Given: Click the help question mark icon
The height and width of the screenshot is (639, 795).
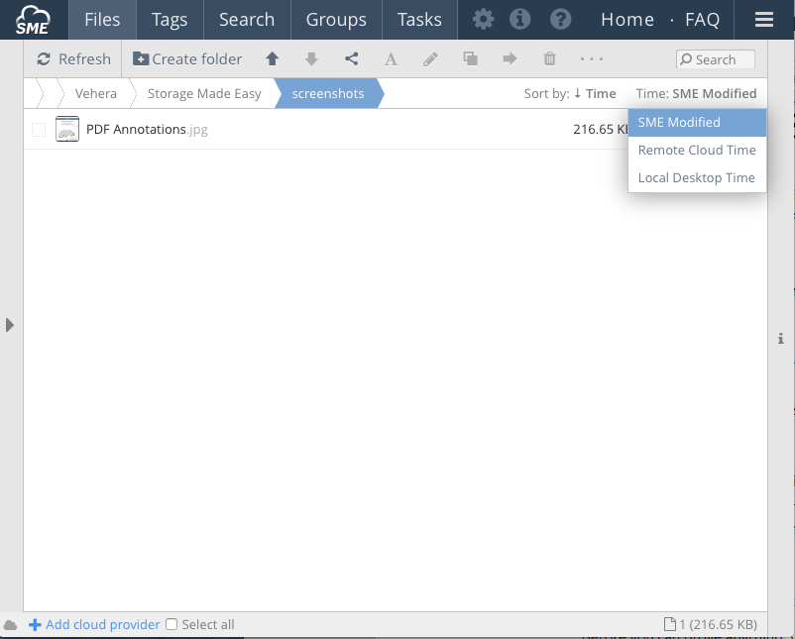Looking at the screenshot, I should (x=560, y=20).
